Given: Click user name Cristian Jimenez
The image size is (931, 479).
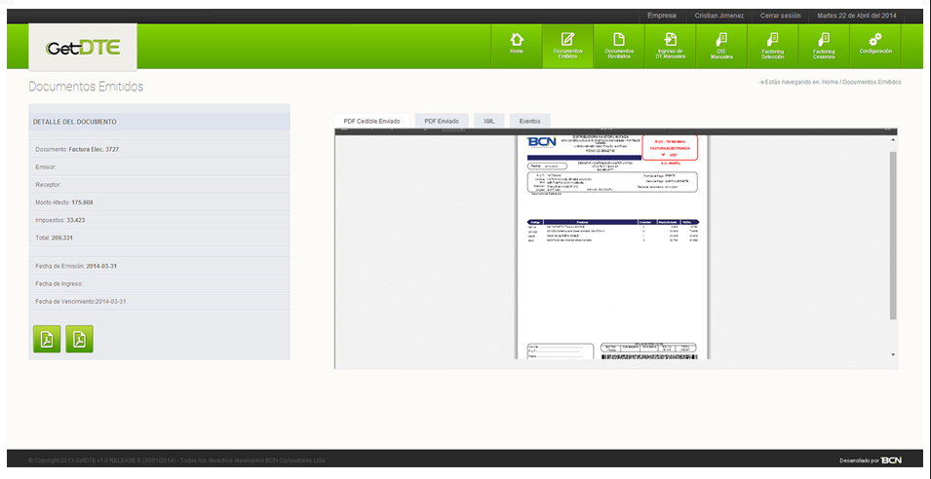Looking at the screenshot, I should (x=719, y=16).
